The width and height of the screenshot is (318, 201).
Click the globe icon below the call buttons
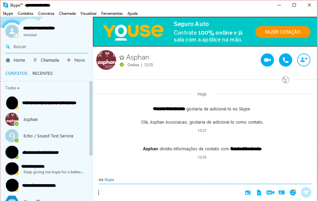click(x=285, y=80)
